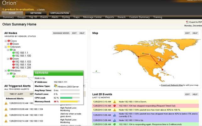Click the green status icon of 192.168.1.100
Image resolution: width=202 pixels, height=126 pixels.
14,56
